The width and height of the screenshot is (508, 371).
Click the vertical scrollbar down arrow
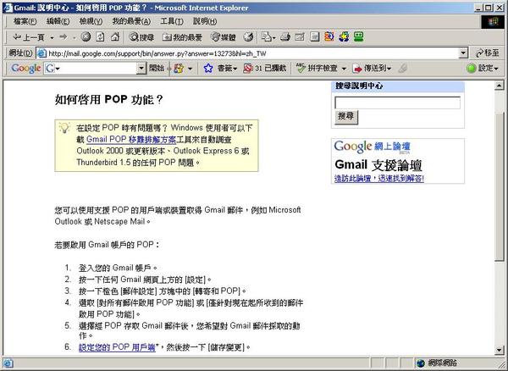(x=499, y=350)
